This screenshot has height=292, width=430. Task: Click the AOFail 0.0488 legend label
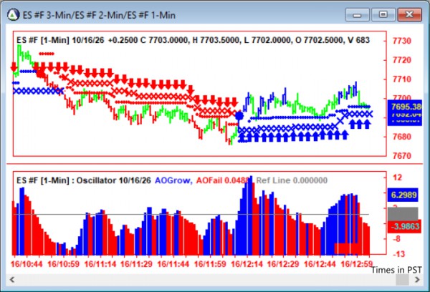222,180
